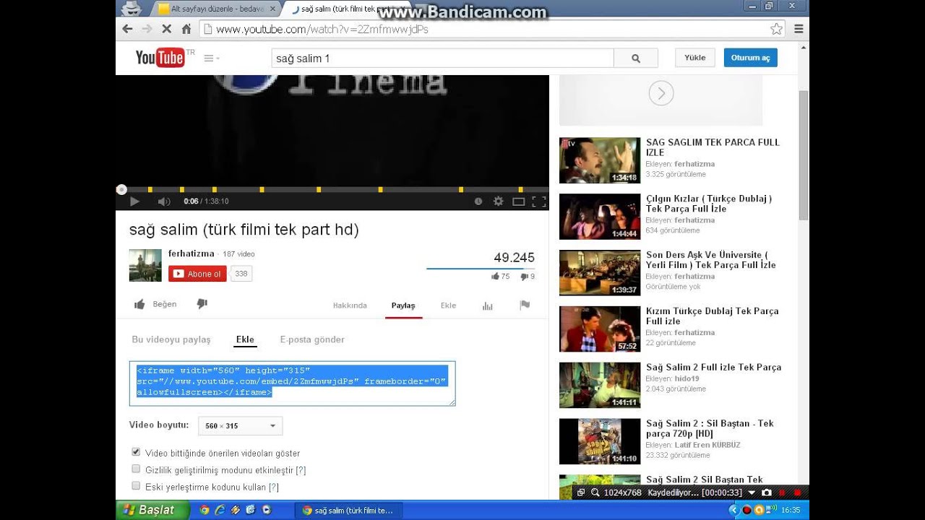This screenshot has width=925, height=520.
Task: Dislike the video with thumbs-down icon
Action: pos(202,304)
